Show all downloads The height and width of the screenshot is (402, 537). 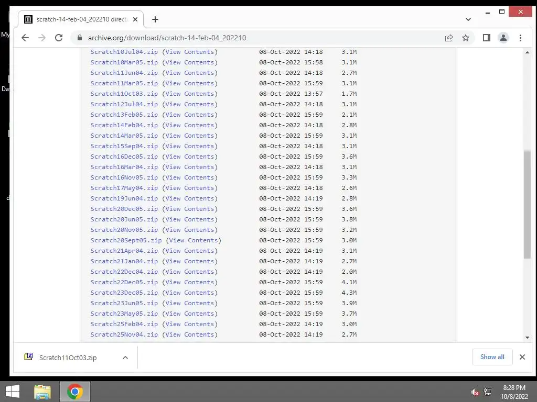coord(492,357)
